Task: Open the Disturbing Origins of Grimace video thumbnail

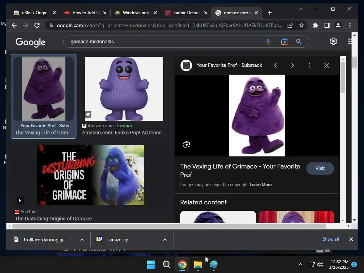Action: coord(91,175)
